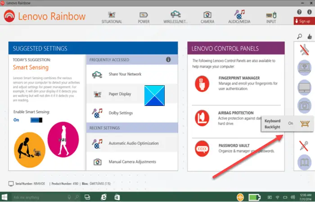Screen dimensions: 315x202
Task: Select the Input tab
Action: click(x=271, y=18)
